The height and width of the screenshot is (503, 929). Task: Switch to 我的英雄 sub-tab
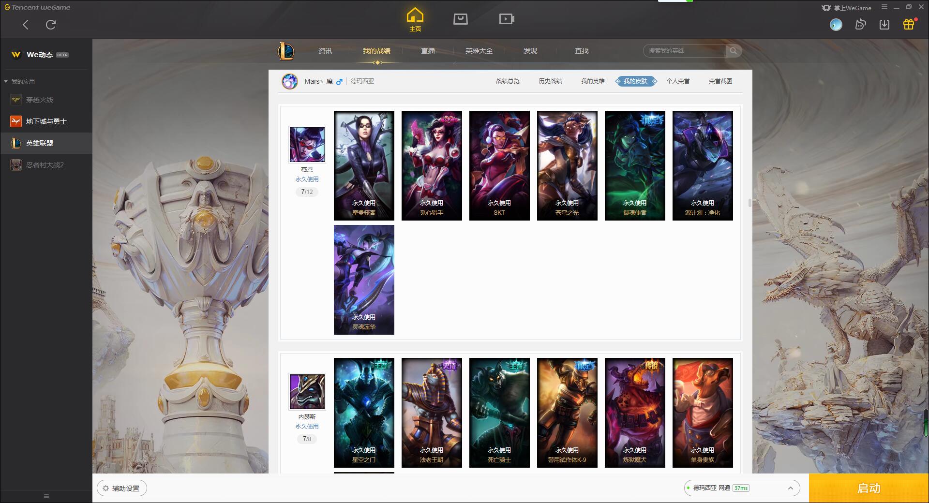click(593, 81)
